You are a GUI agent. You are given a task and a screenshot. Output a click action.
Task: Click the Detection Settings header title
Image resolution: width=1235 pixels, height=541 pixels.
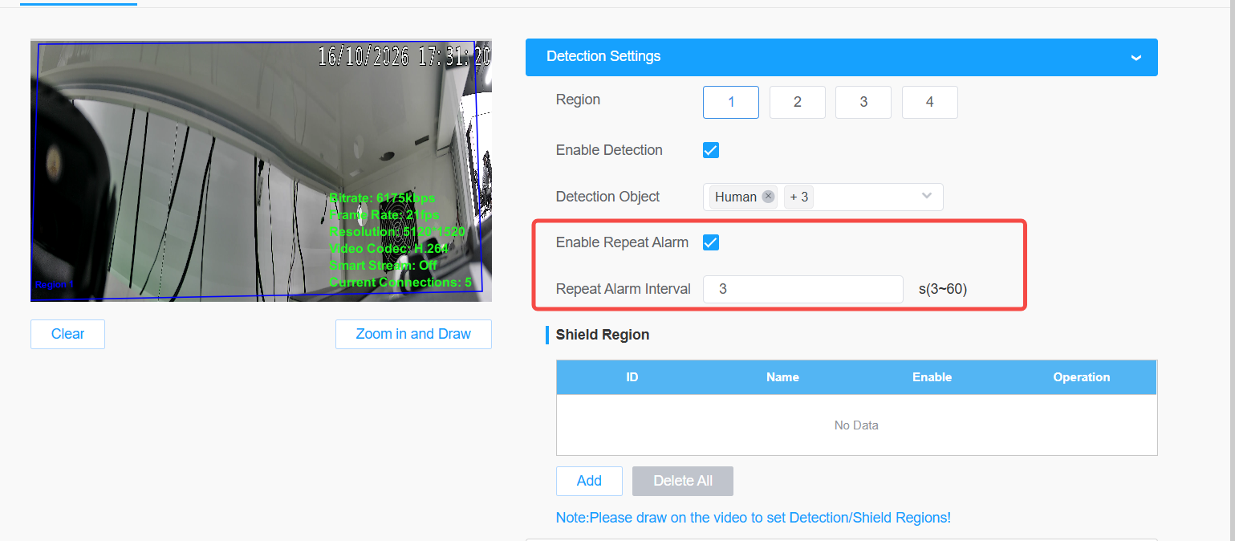tap(603, 57)
